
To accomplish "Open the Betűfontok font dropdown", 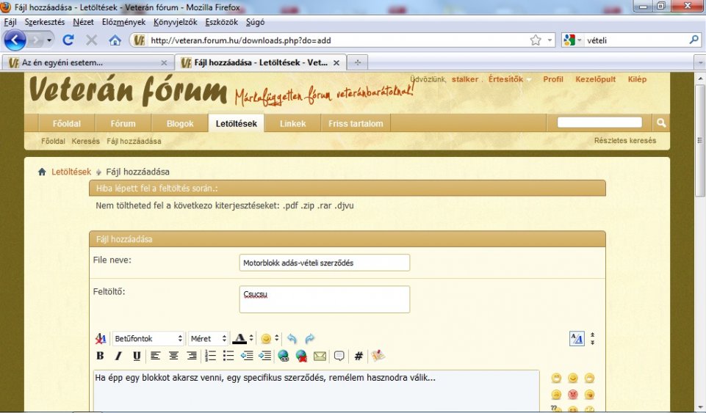I will tap(148, 339).
